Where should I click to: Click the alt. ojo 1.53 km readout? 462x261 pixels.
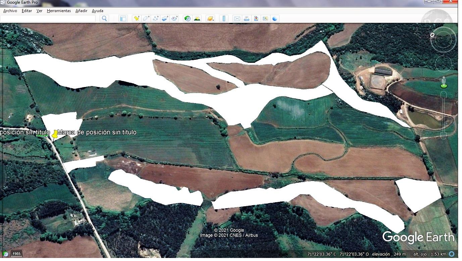(x=430, y=254)
